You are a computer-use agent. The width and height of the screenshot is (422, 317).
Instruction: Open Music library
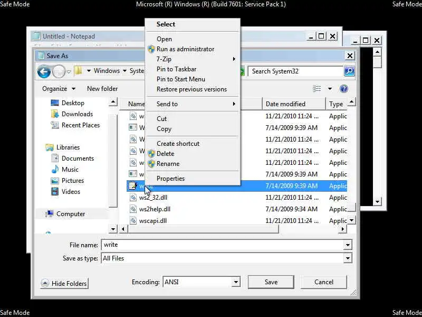click(70, 169)
